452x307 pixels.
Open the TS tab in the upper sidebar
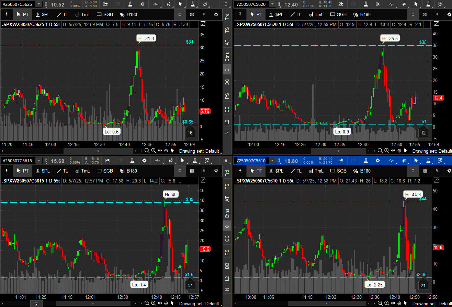pyautogui.click(x=227, y=30)
